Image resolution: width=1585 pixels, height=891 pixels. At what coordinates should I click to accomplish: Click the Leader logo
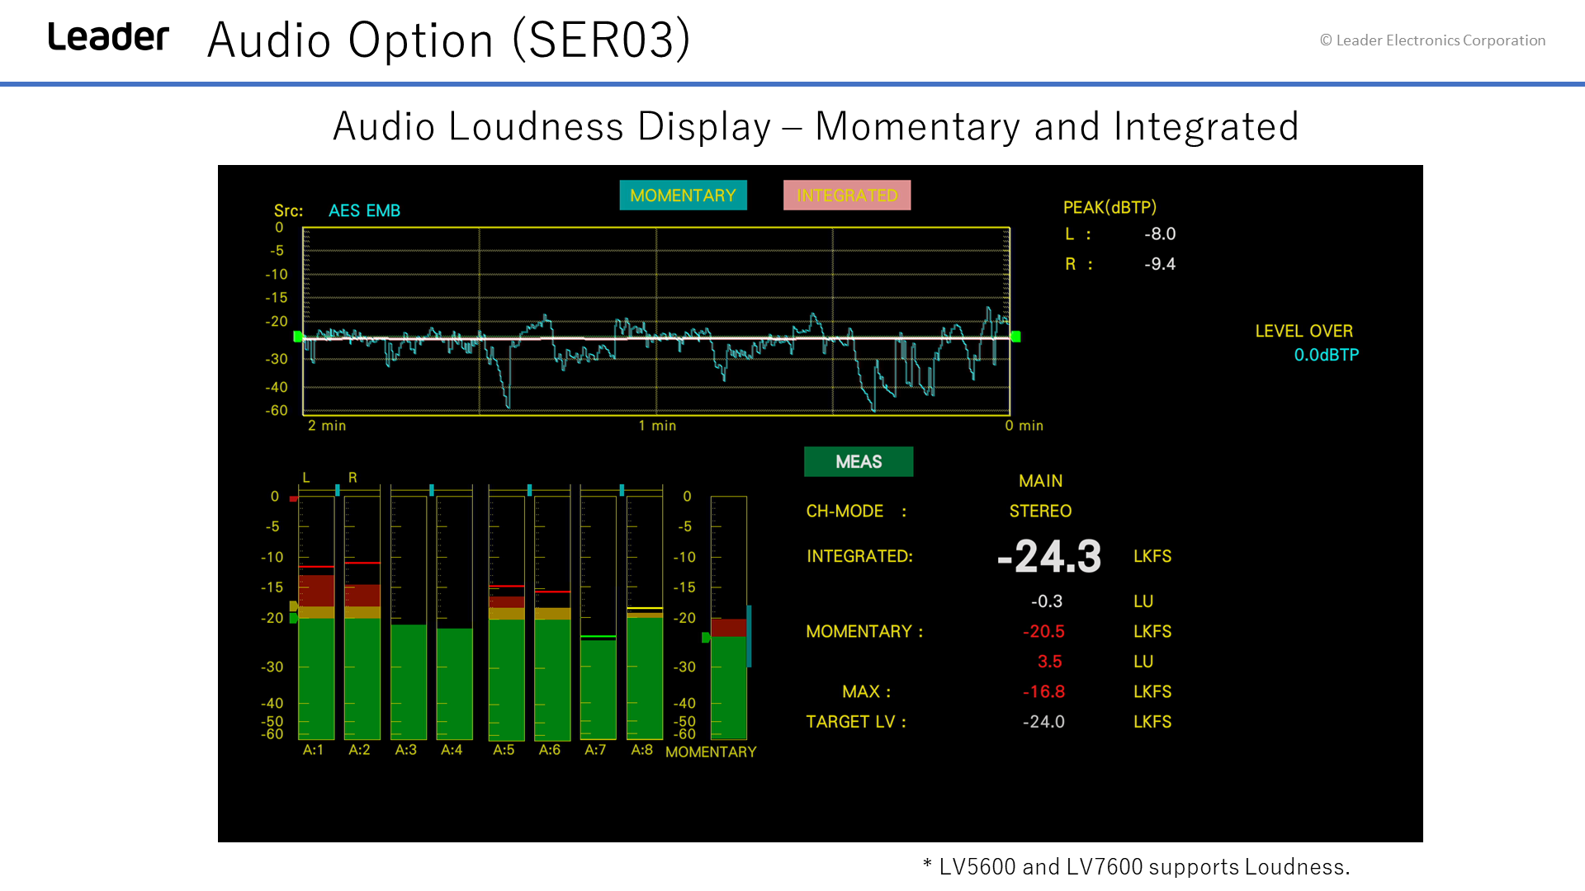[x=108, y=37]
